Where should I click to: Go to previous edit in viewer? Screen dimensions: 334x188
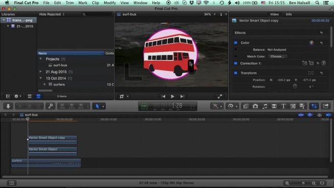click(163, 97)
